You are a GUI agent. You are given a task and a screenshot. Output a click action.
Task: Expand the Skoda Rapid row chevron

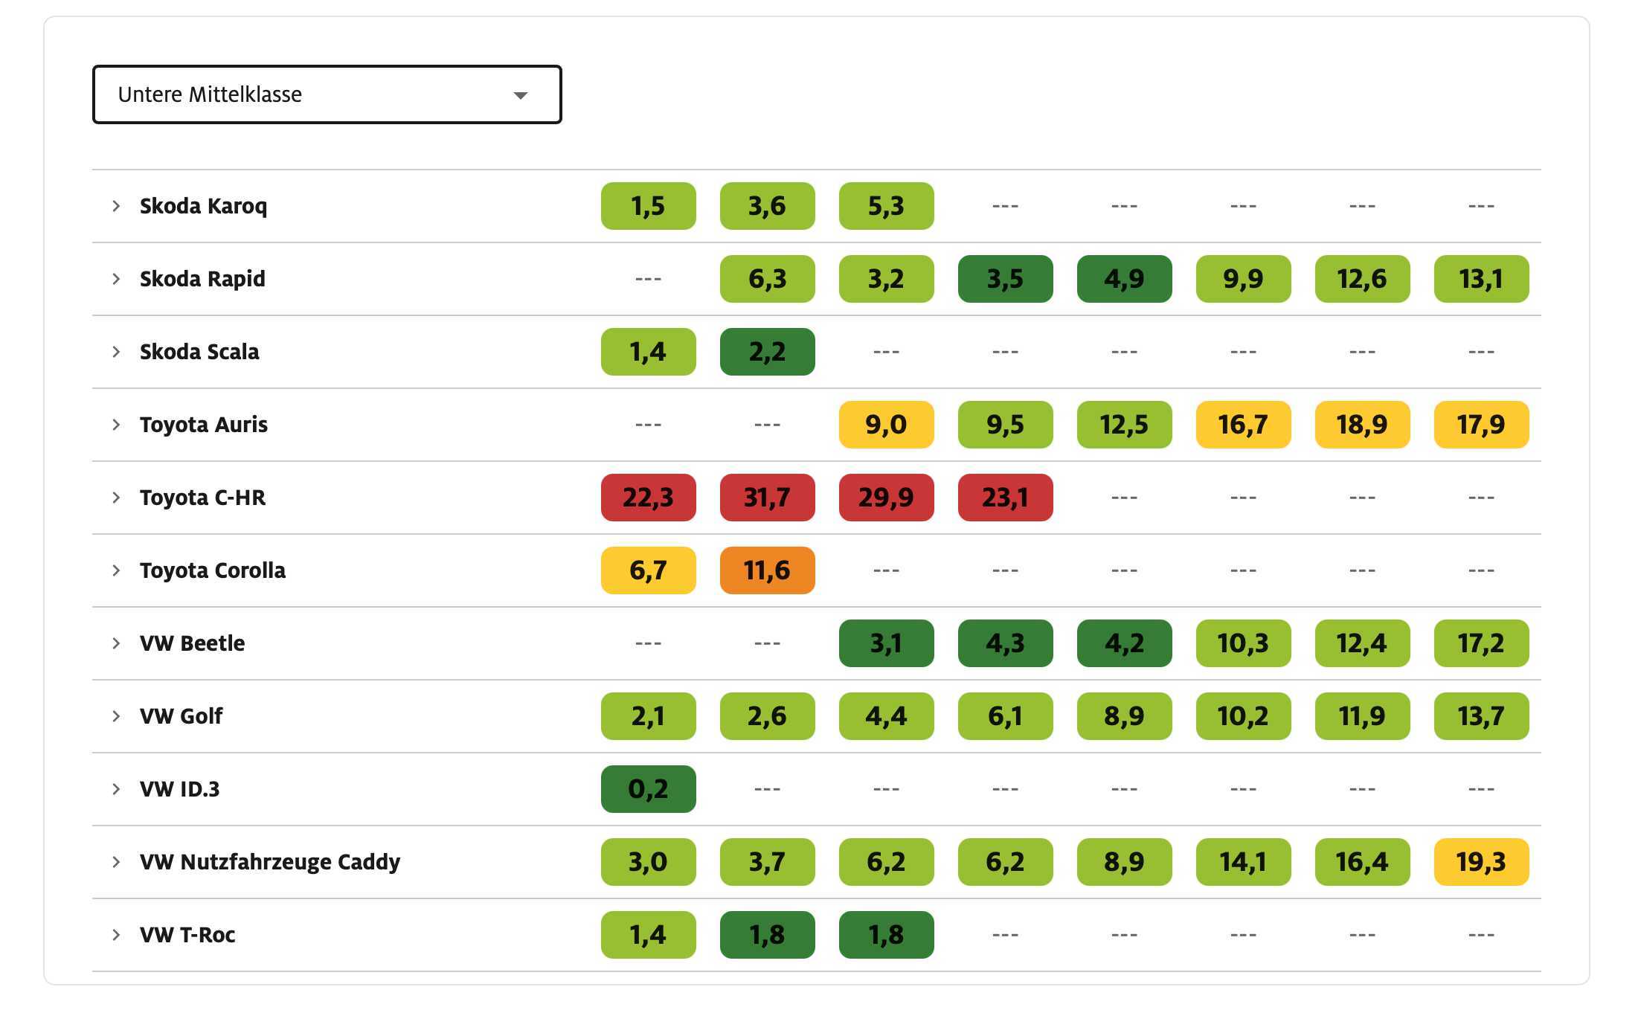pyautogui.click(x=116, y=279)
